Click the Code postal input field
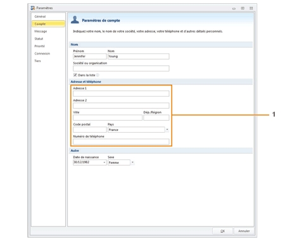285x241 pixels. tap(90, 130)
